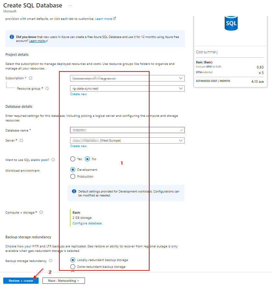Select Locally-redundant backup storage
The width and height of the screenshot is (272, 286).
coord(73,260)
